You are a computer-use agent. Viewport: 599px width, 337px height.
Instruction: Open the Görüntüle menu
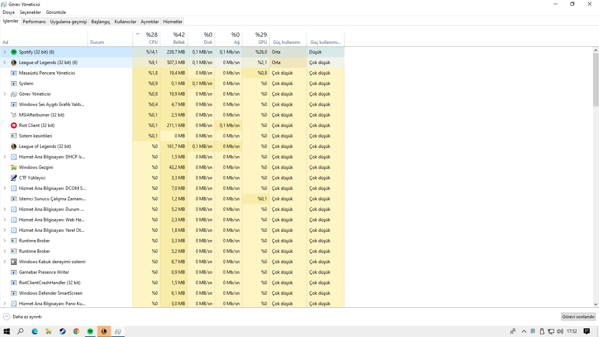coord(56,12)
